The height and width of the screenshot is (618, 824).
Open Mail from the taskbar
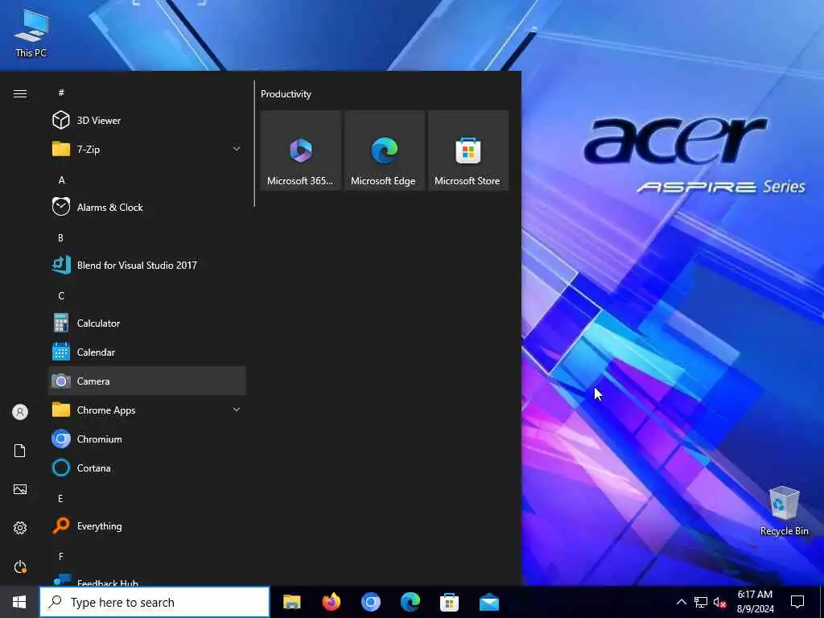point(489,602)
